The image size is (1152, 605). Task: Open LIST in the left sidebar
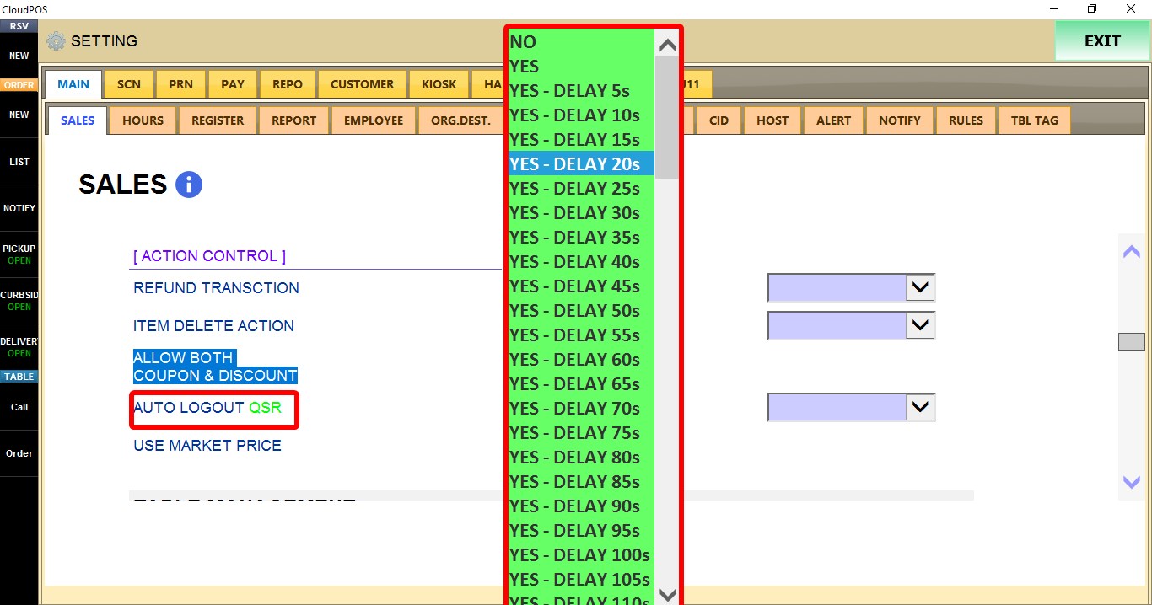19,162
